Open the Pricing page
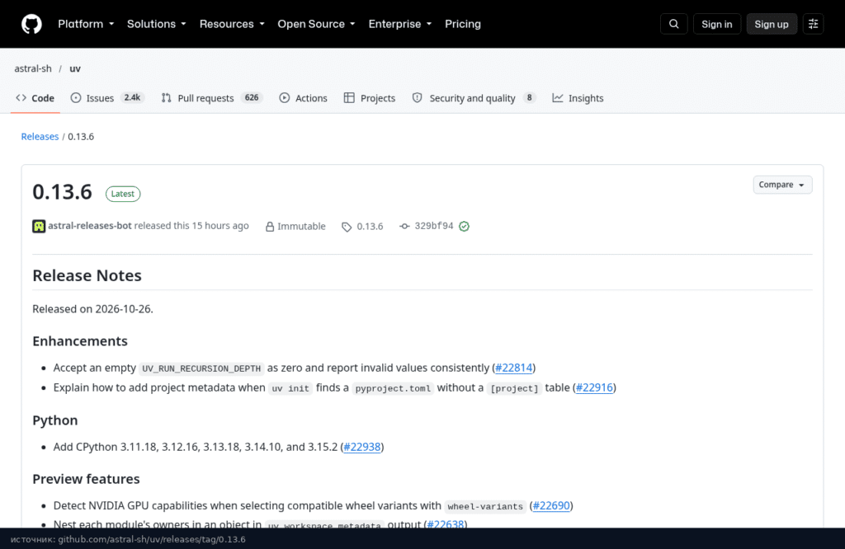 (x=462, y=24)
